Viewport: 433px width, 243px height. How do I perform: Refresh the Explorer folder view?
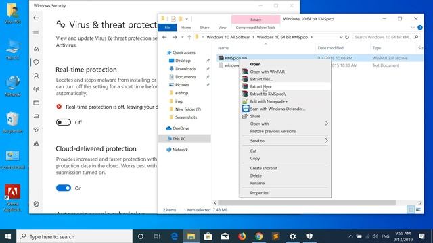347,37
